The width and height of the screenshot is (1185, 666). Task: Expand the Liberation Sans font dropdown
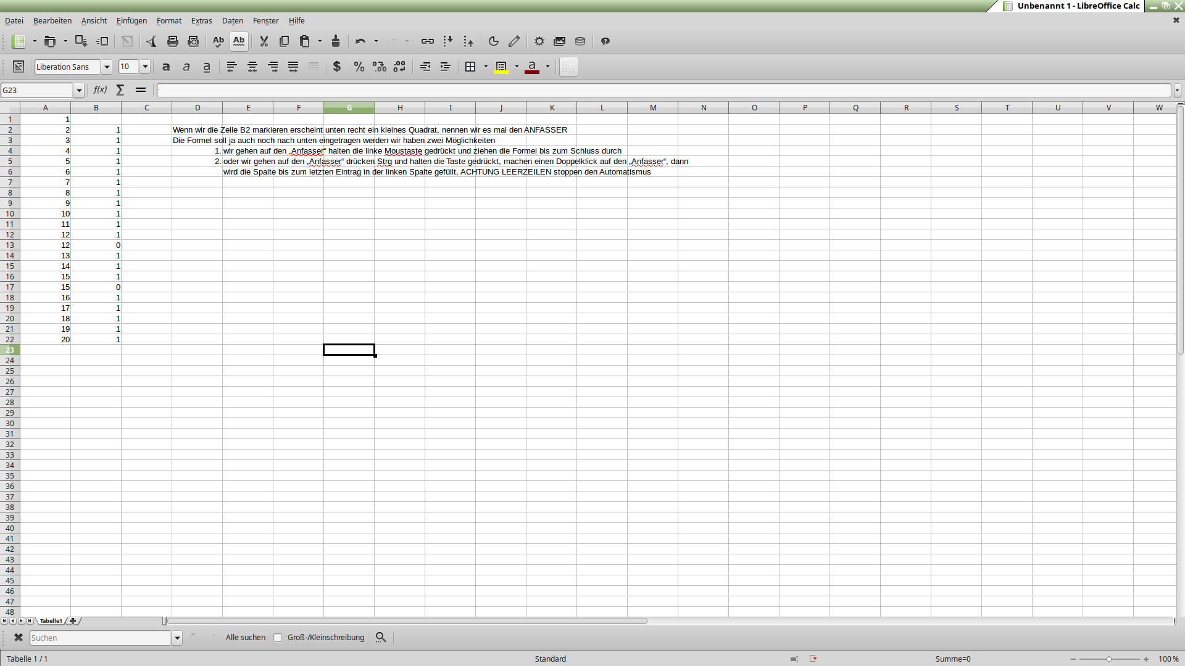coord(107,67)
